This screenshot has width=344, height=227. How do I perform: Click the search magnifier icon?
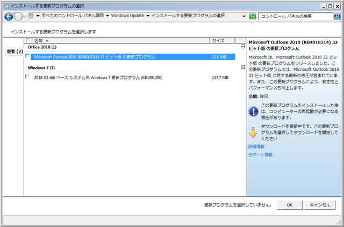[337, 16]
